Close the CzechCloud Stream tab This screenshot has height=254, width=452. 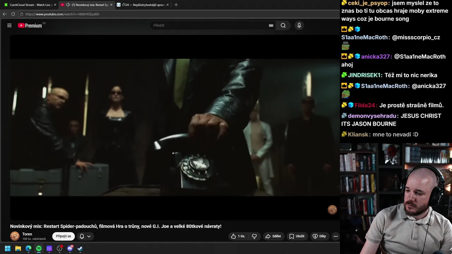[x=55, y=5]
